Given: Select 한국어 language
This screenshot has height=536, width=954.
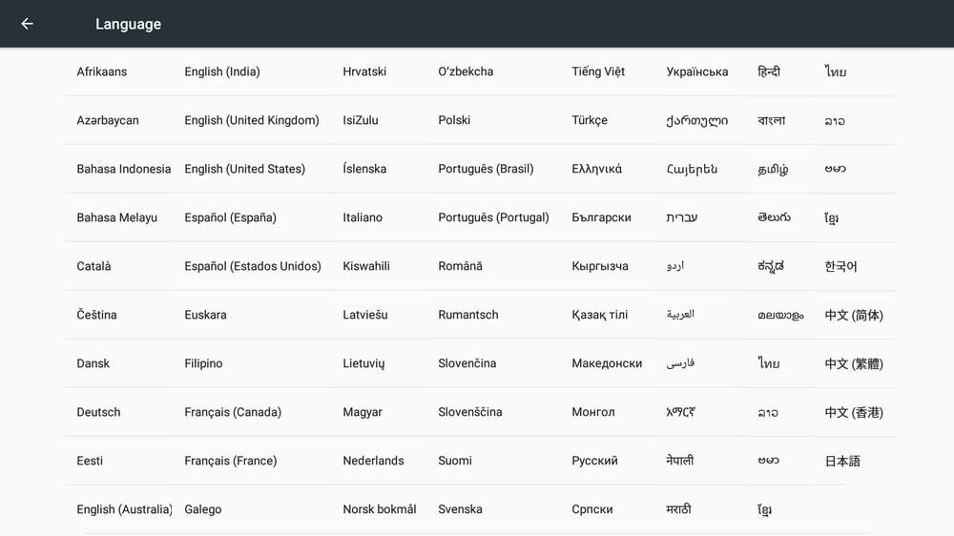Looking at the screenshot, I should click(841, 266).
